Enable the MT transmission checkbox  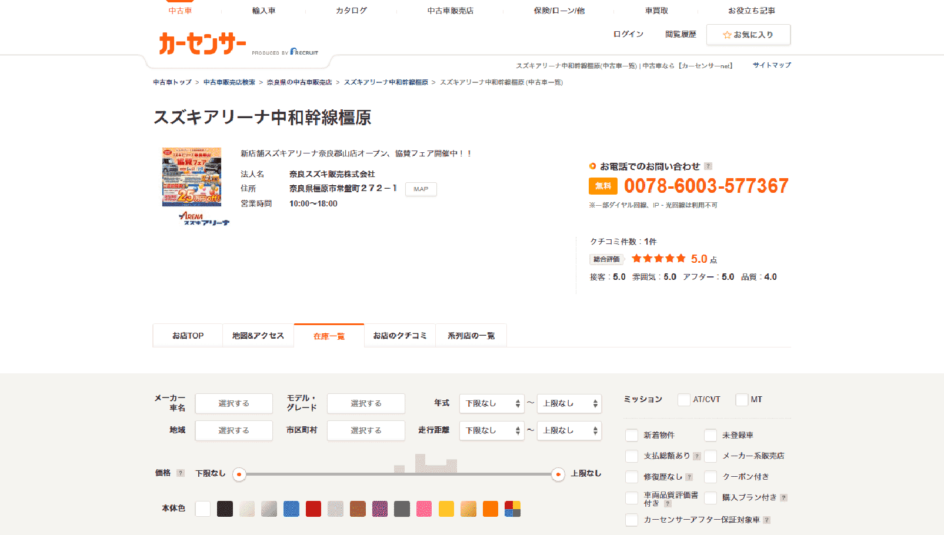(x=742, y=400)
